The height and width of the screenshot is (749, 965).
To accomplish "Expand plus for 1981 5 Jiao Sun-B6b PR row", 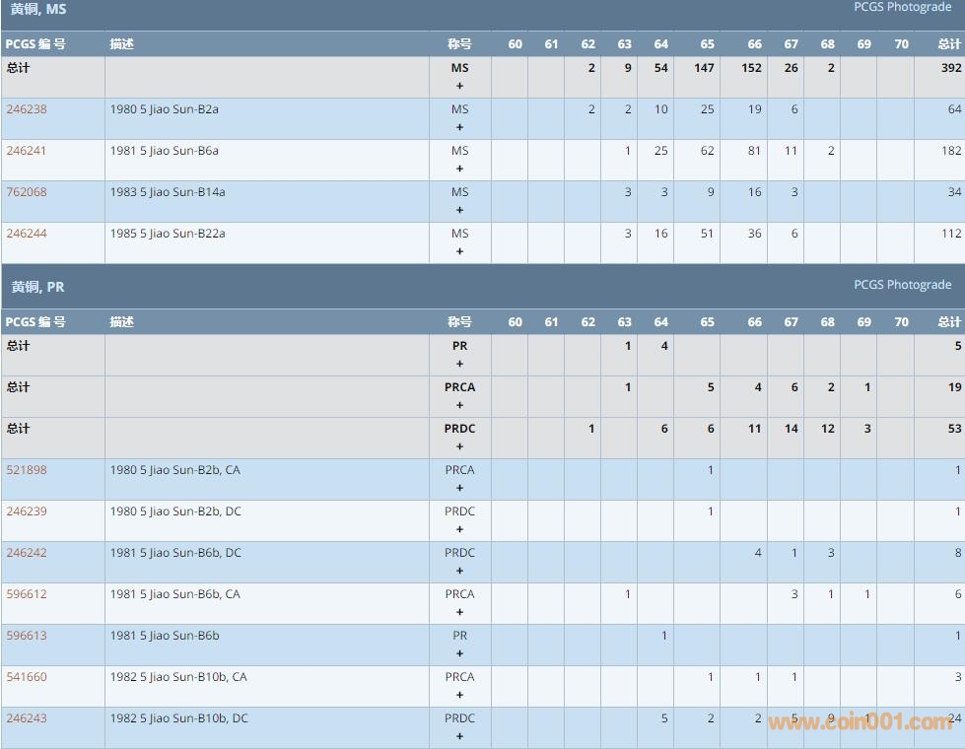I will (x=459, y=653).
